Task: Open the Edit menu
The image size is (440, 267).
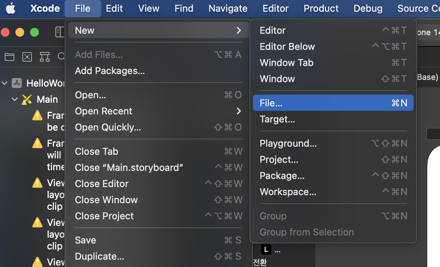Action: [x=114, y=8]
